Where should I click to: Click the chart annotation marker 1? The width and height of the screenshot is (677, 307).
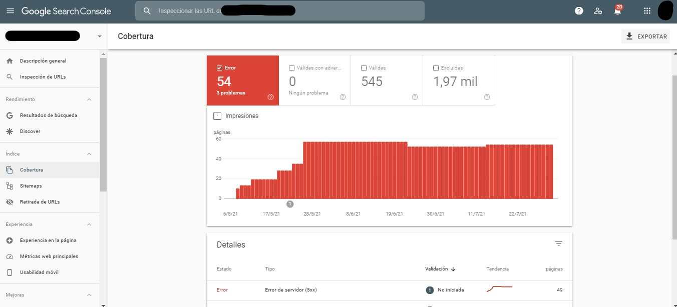[290, 204]
